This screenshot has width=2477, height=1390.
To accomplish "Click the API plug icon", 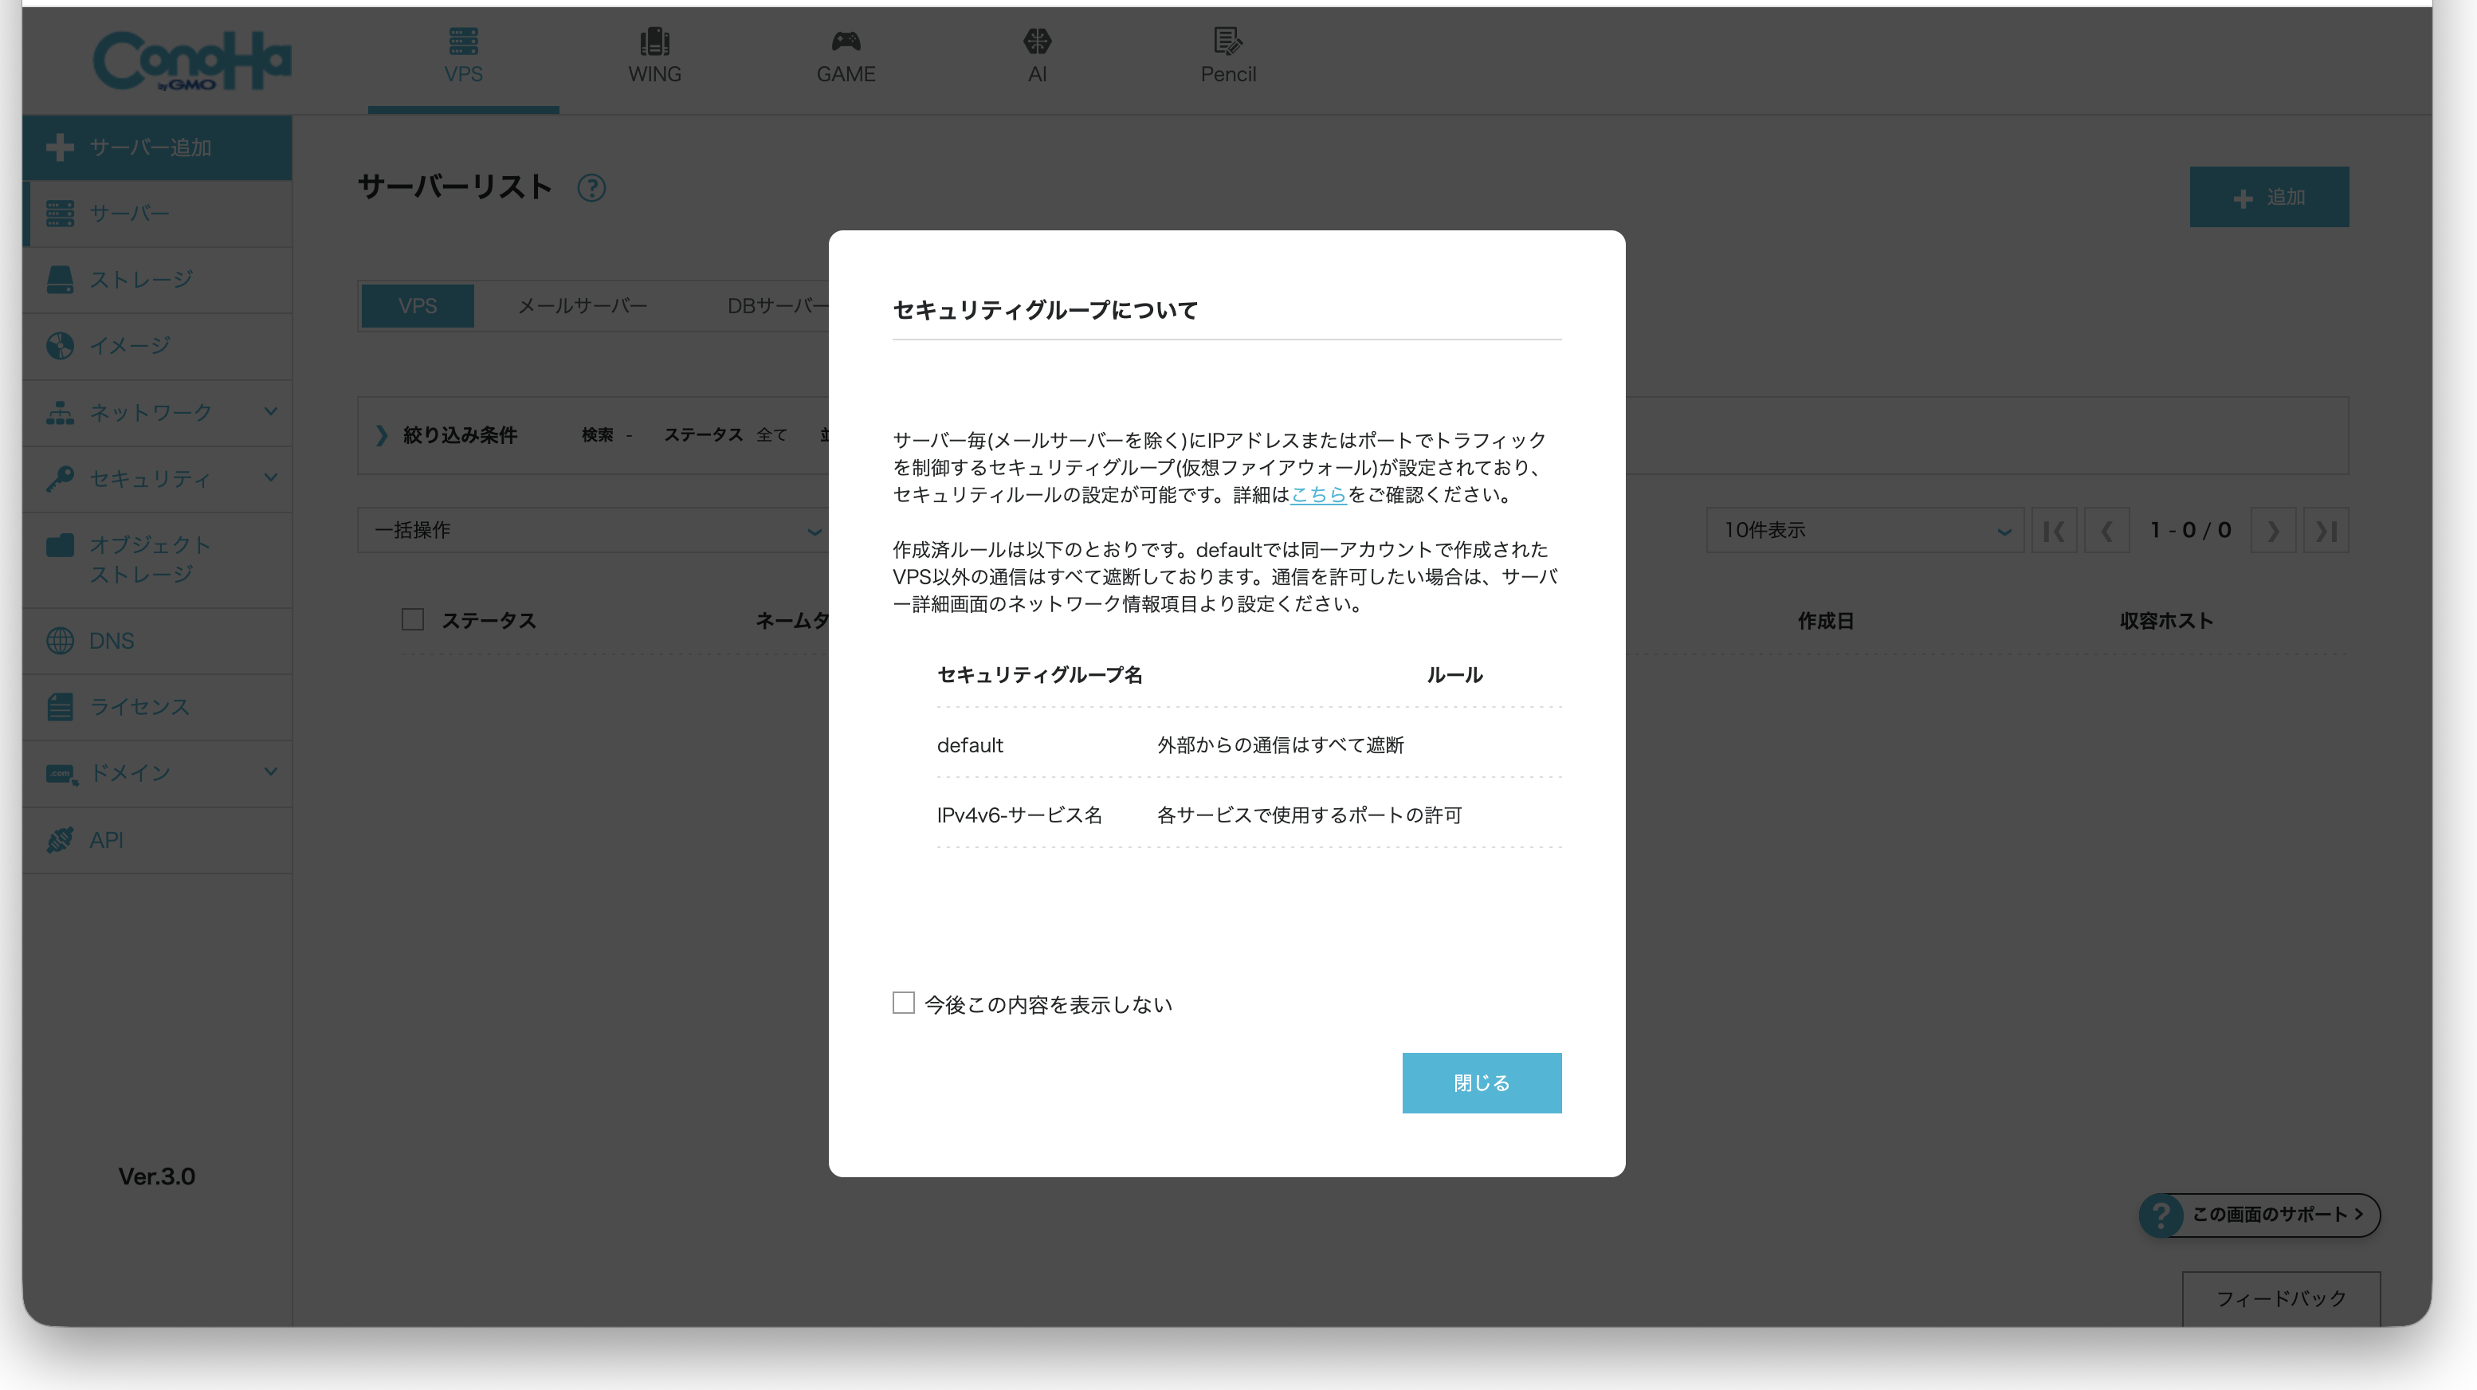I will click(60, 840).
